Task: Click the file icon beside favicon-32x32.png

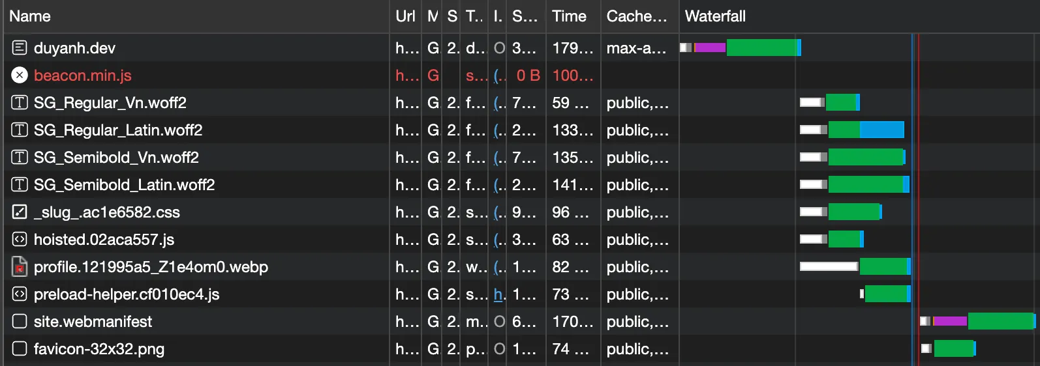Action: pyautogui.click(x=20, y=349)
